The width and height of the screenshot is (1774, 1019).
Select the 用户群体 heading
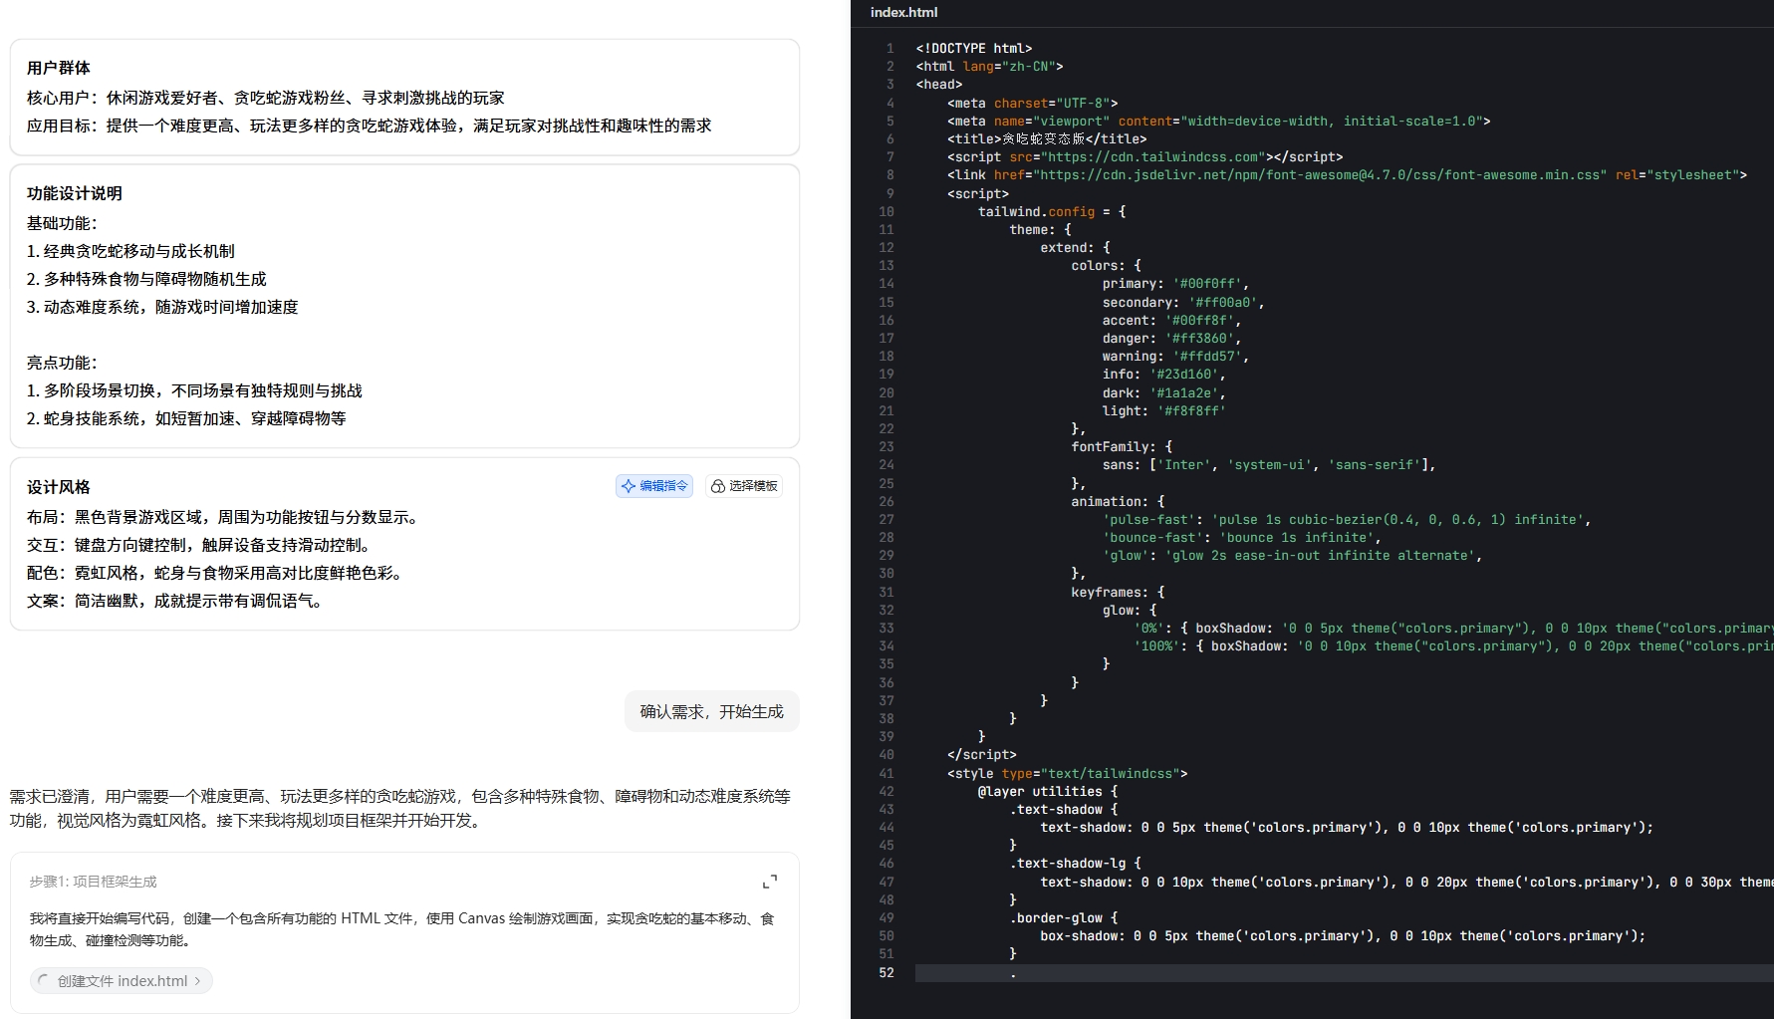(x=59, y=68)
